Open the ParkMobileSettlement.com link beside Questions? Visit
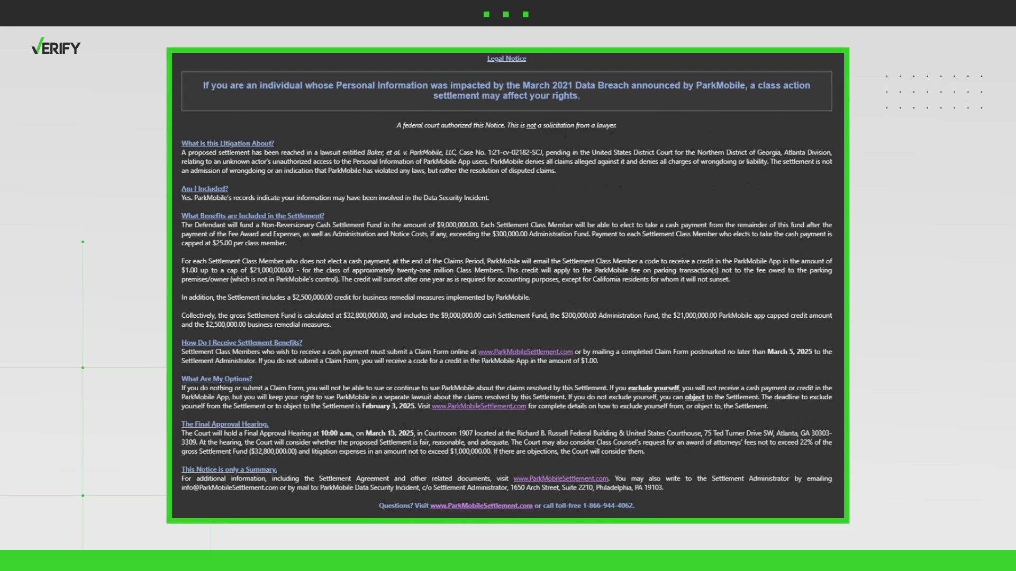The height and width of the screenshot is (571, 1016). pos(482,505)
